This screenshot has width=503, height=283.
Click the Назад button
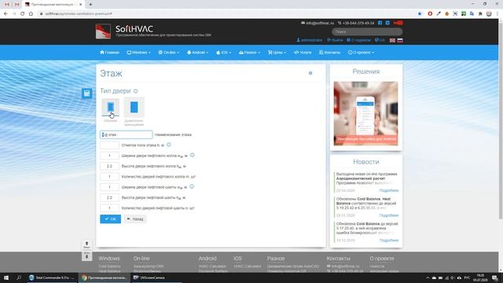135,219
